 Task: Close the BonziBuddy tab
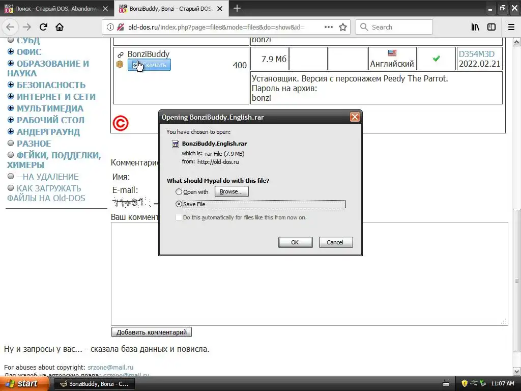coord(220,9)
